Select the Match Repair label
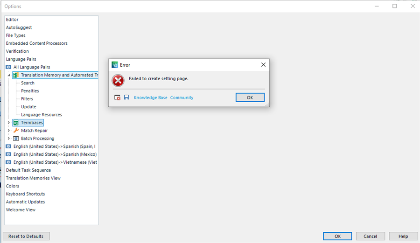Image resolution: width=420 pixels, height=243 pixels. point(34,130)
